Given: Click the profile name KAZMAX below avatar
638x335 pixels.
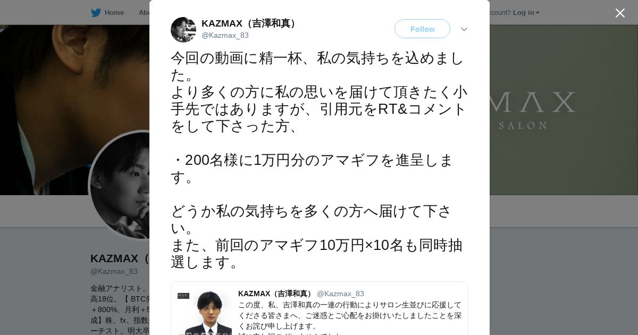Looking at the screenshot, I should point(114,258).
